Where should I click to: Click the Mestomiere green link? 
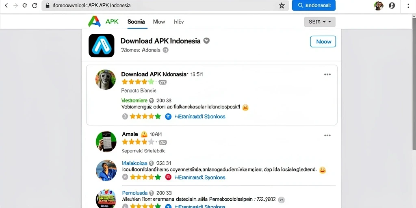134,101
